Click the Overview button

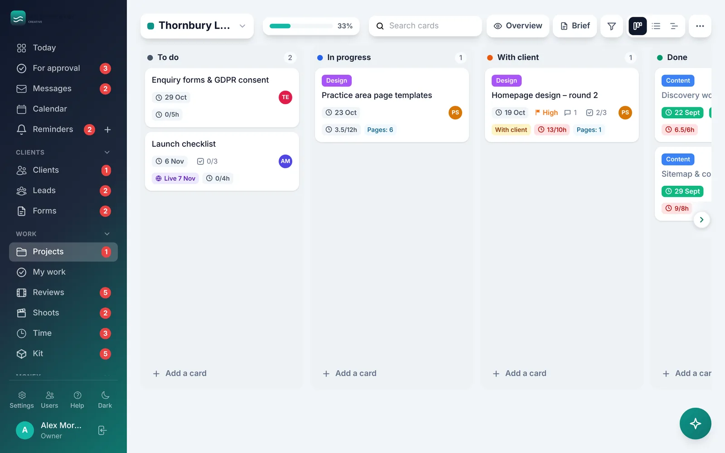click(x=517, y=26)
